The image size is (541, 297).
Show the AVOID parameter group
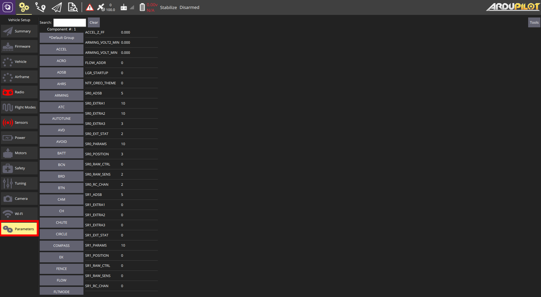click(x=62, y=141)
